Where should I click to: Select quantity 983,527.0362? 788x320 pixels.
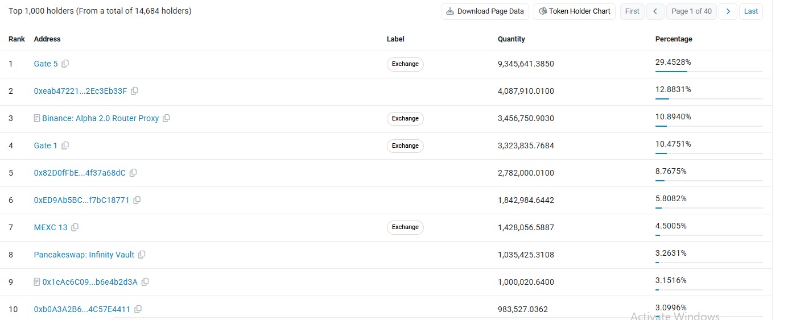pyautogui.click(x=523, y=309)
